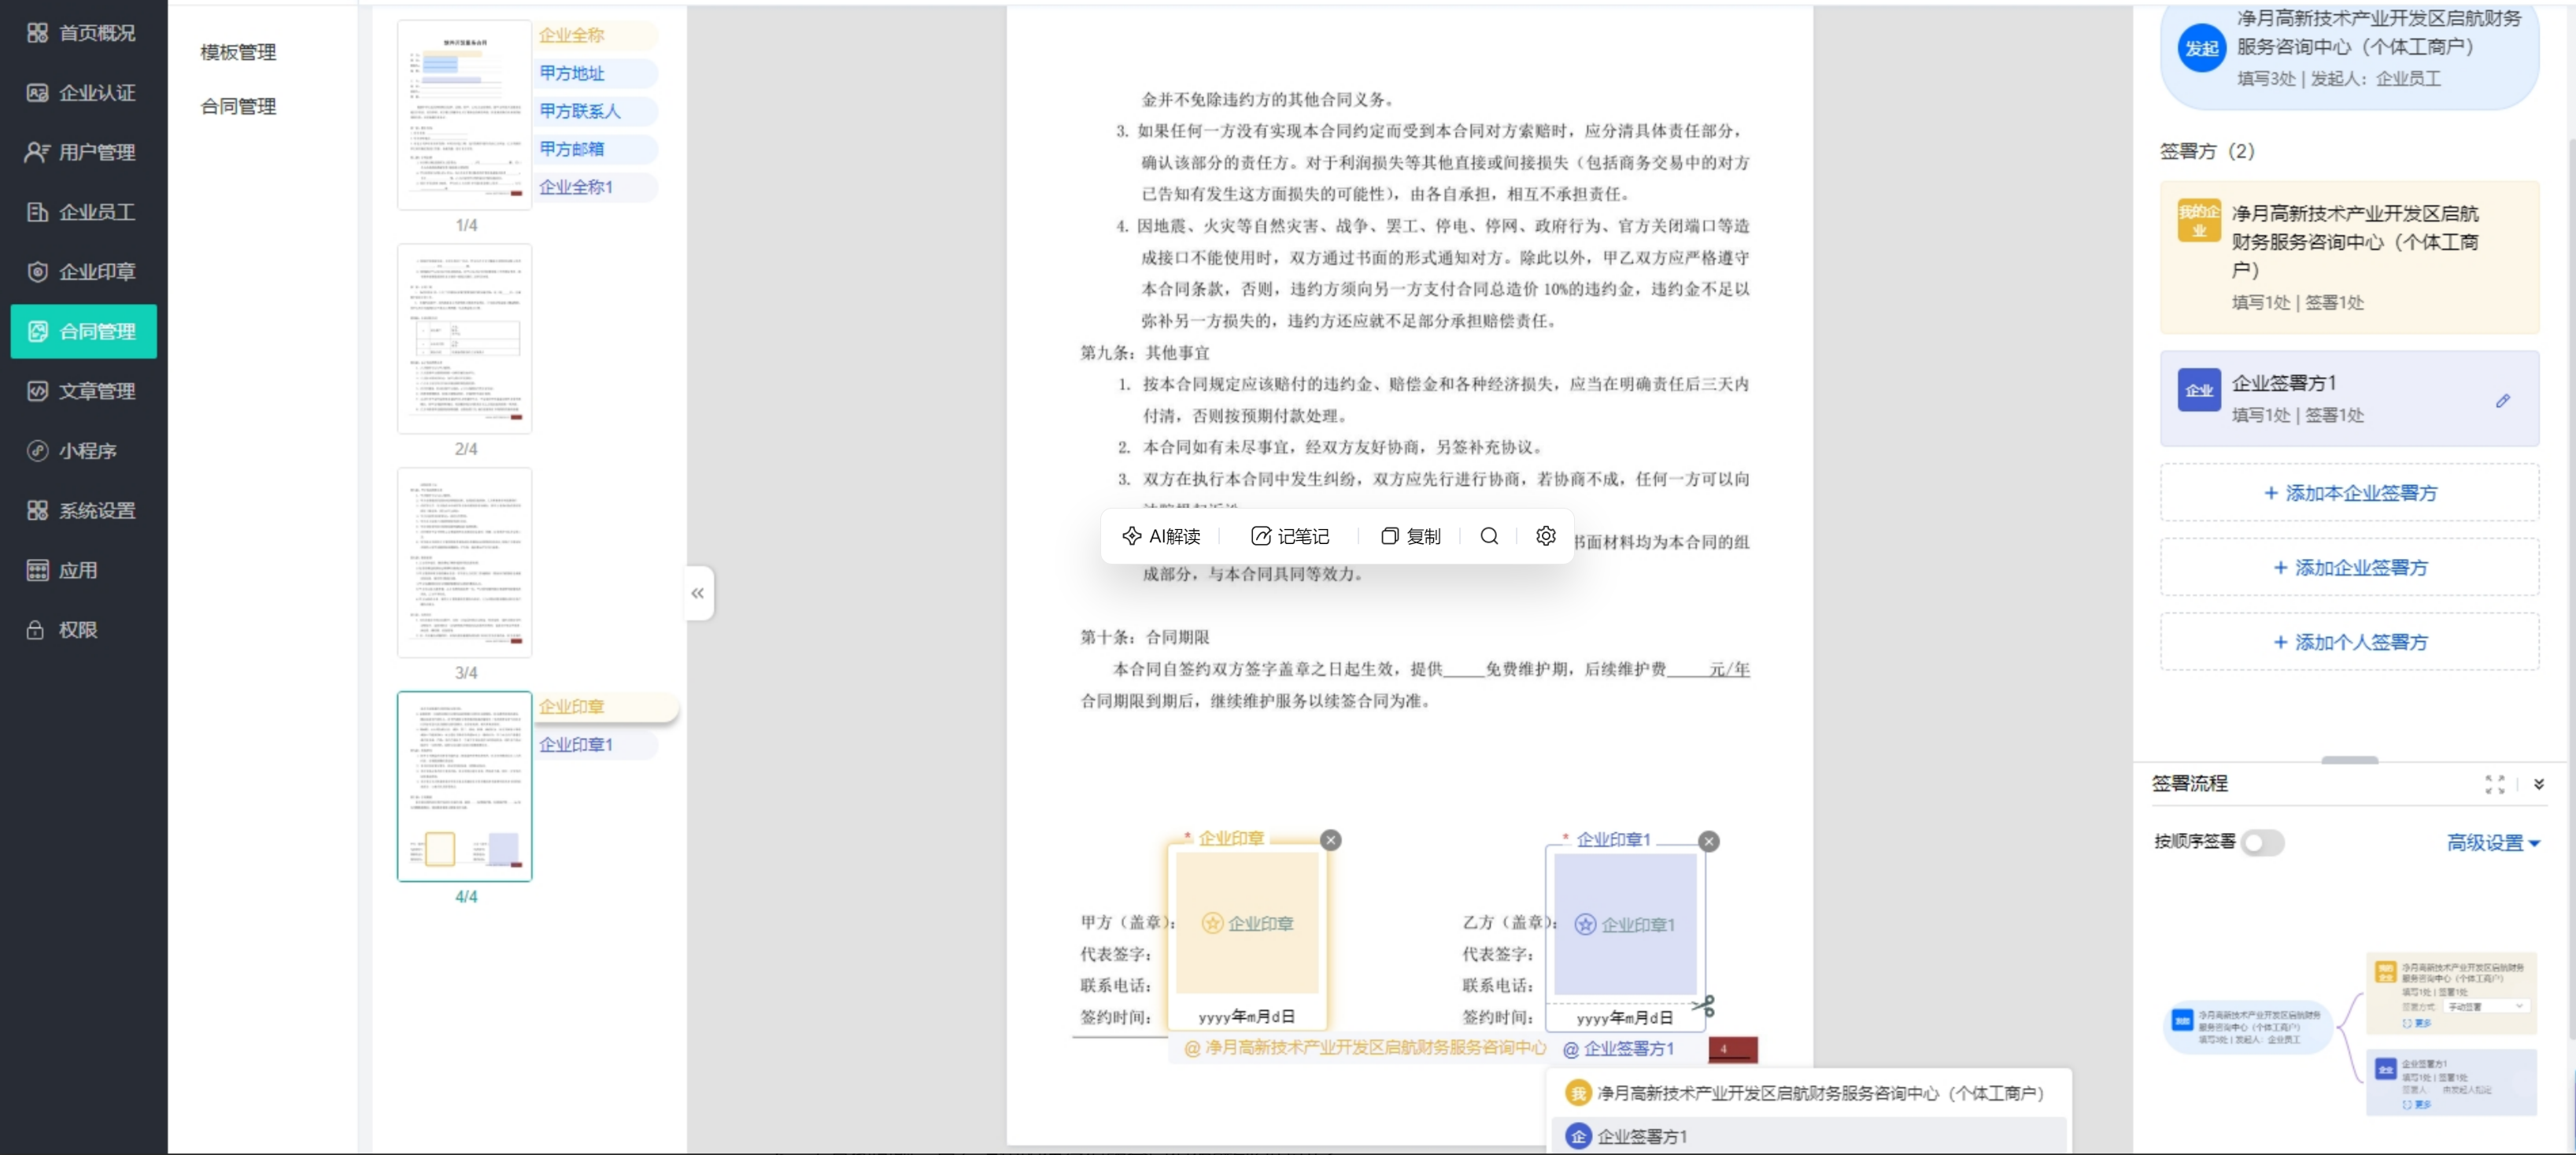Jump to 企业全称 field tag
The width and height of the screenshot is (2576, 1155).
click(596, 35)
